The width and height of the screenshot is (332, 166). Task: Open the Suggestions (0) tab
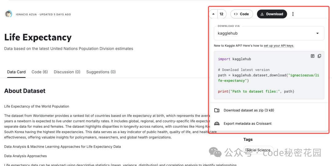[x=101, y=72]
